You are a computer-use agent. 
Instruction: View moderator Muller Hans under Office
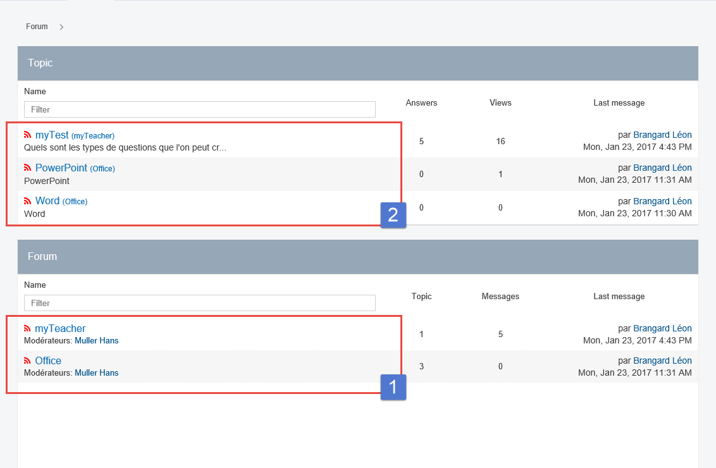[96, 373]
